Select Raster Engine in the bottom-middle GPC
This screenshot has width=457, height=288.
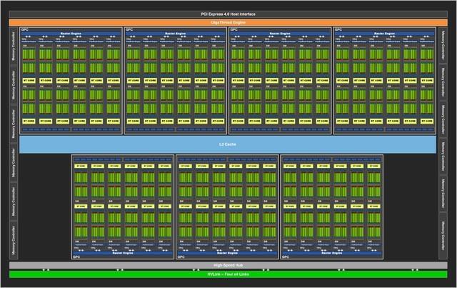(x=227, y=252)
